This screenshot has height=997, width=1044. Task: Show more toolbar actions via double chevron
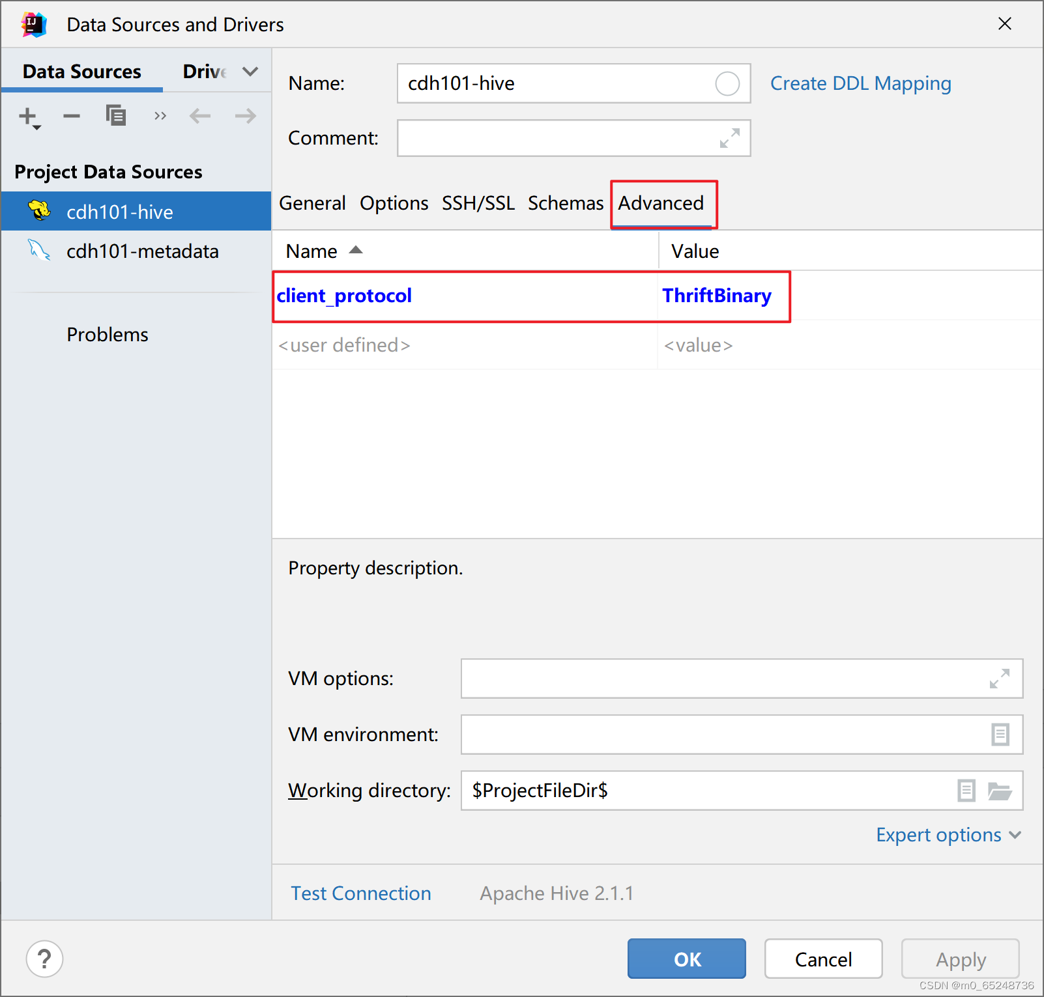coord(160,117)
